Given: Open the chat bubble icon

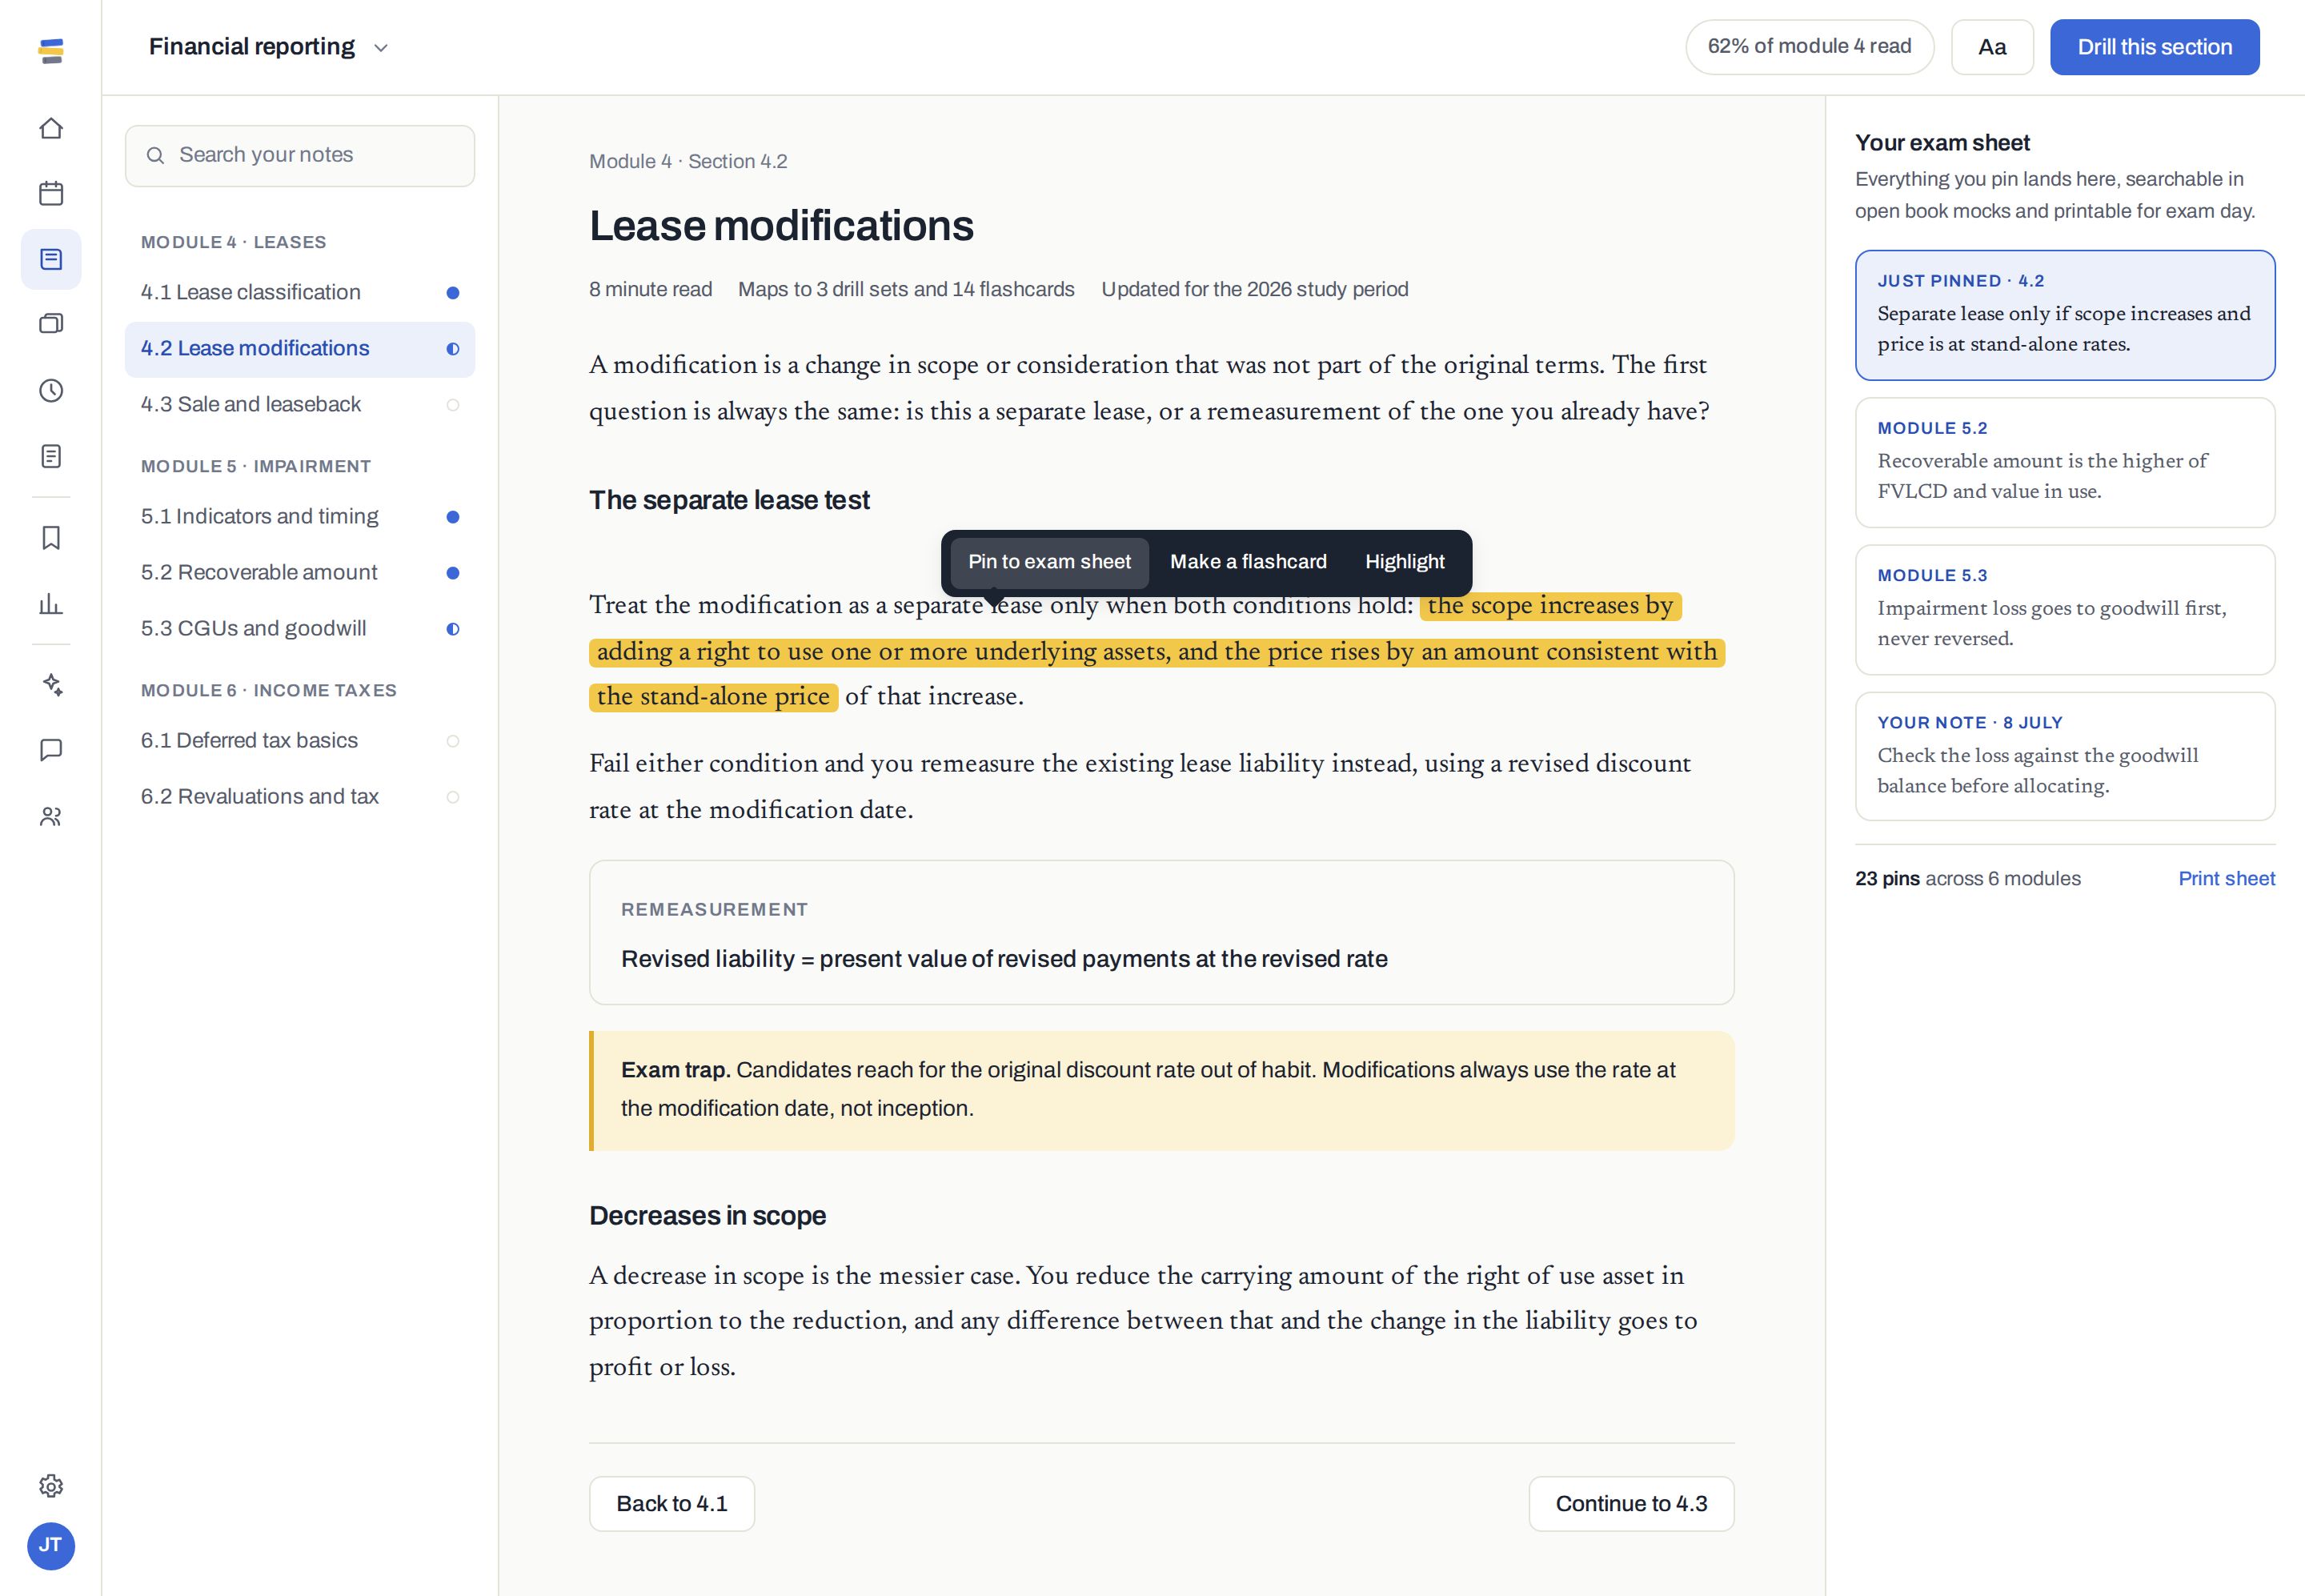Looking at the screenshot, I should [x=51, y=750].
